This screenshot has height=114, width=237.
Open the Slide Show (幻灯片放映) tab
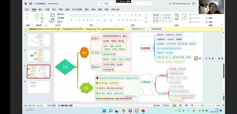click(x=77, y=9)
